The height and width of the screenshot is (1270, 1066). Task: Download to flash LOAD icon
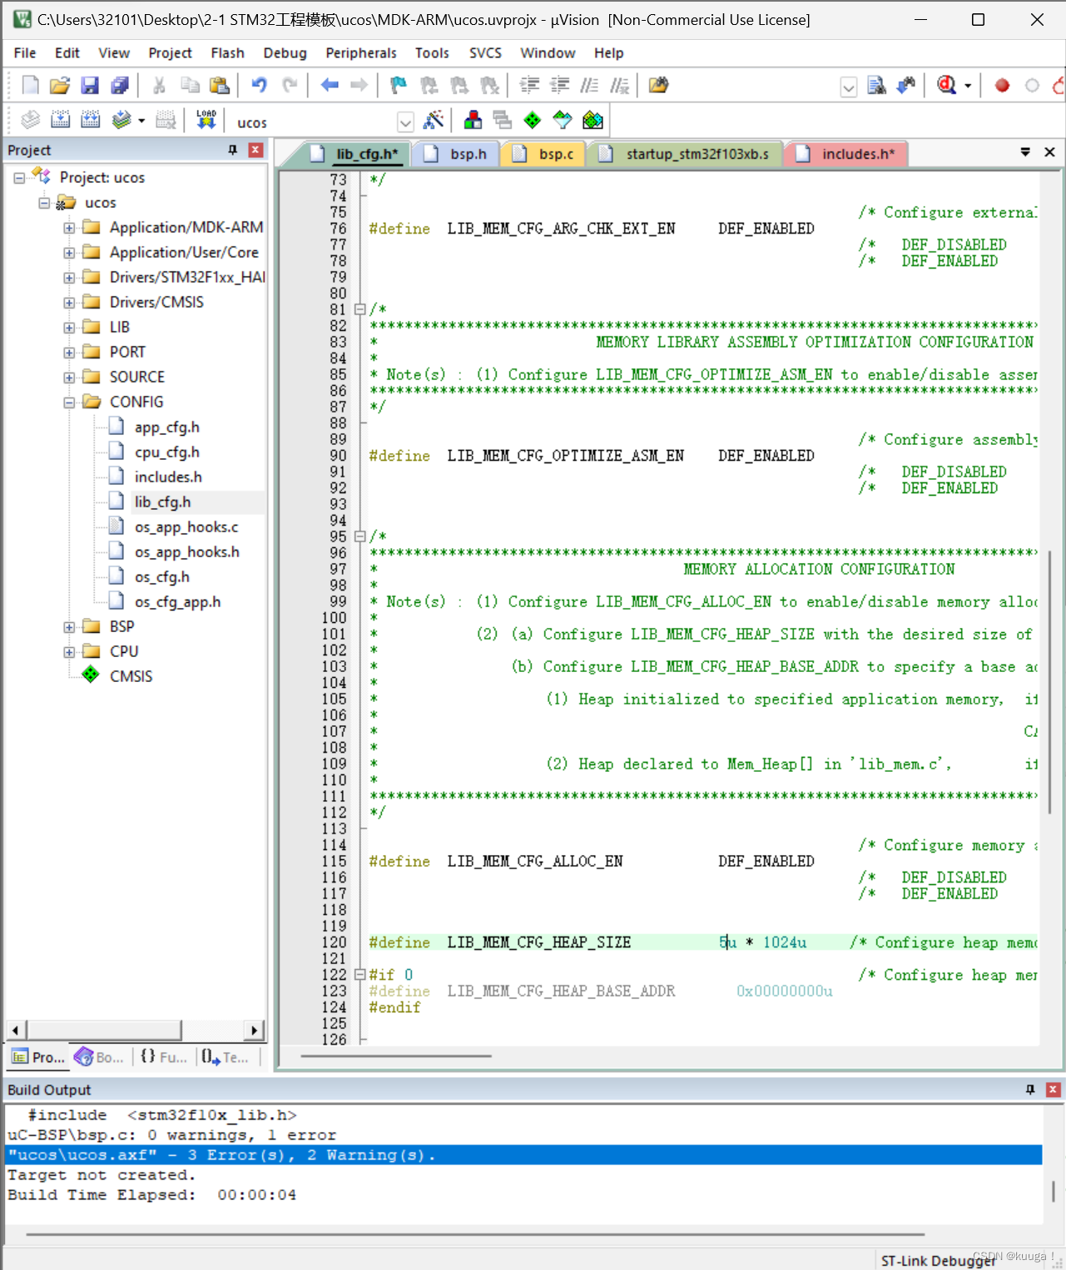tap(206, 120)
